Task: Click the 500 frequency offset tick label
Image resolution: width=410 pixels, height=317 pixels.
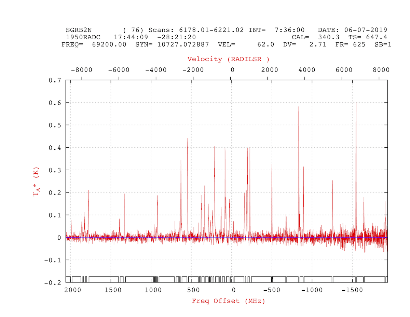Action: point(194,290)
